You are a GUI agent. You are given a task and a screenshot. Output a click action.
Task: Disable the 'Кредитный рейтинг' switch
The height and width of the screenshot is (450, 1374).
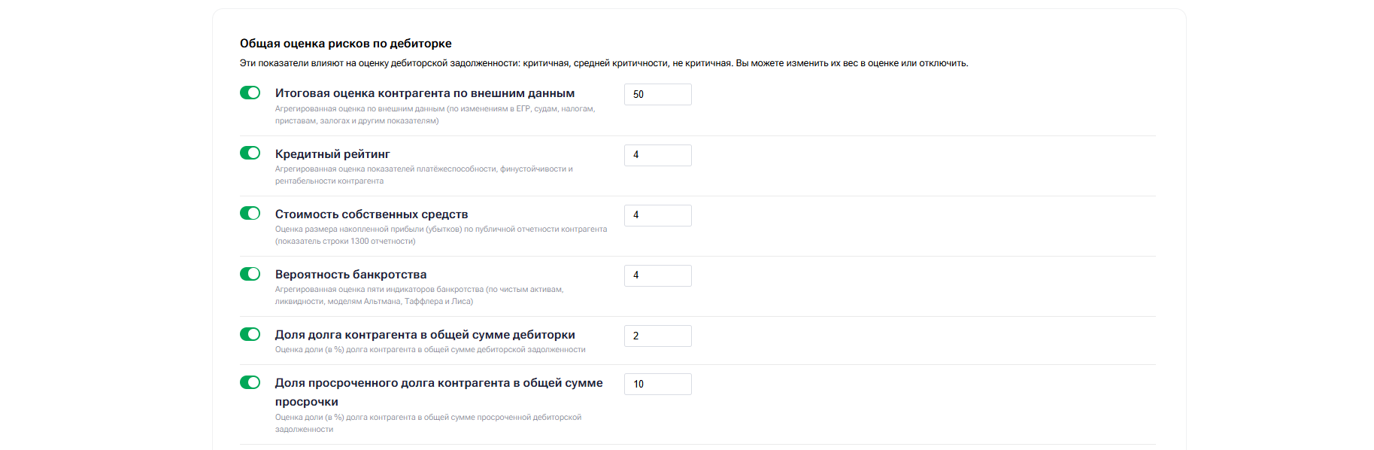(250, 153)
